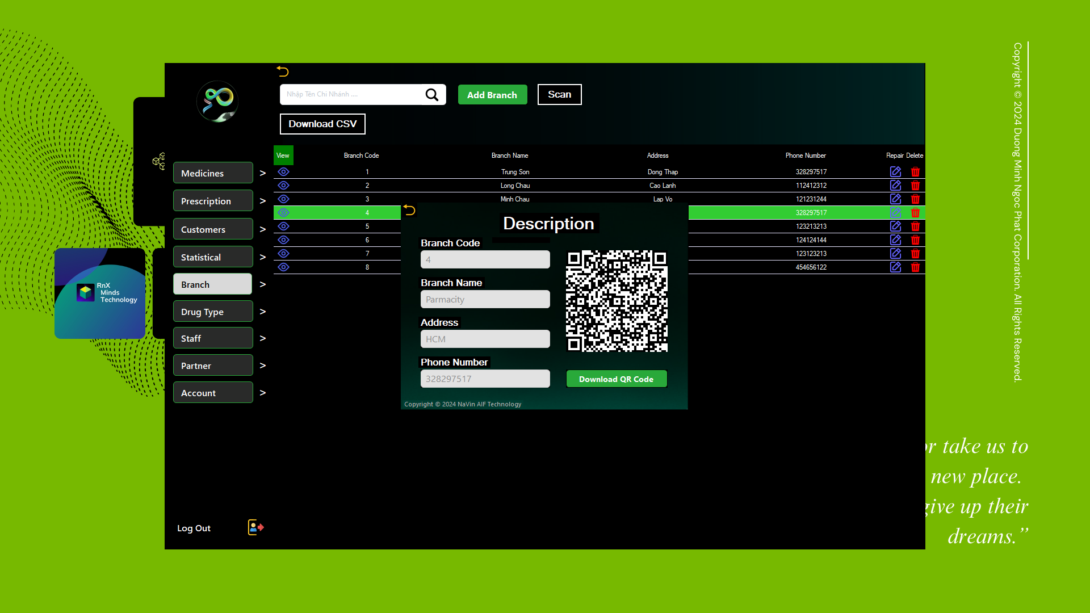Click the back arrow above the search bar
1090x613 pixels.
coord(283,72)
